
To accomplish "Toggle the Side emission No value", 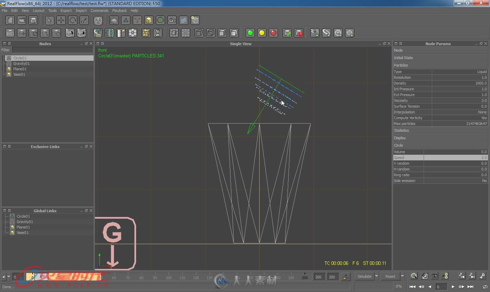I will click(x=456, y=181).
